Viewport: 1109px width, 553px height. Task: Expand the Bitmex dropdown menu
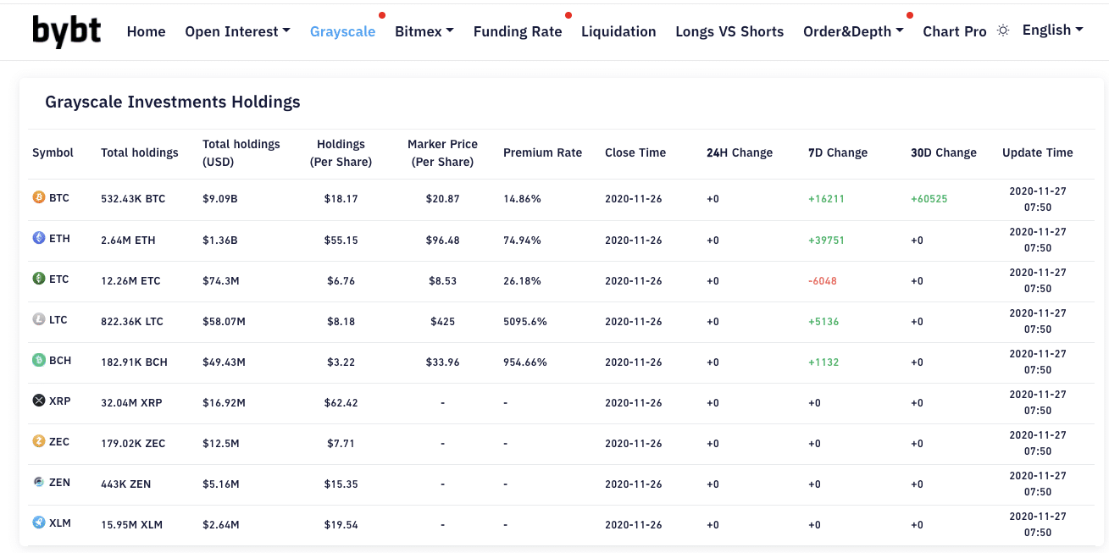click(x=424, y=31)
